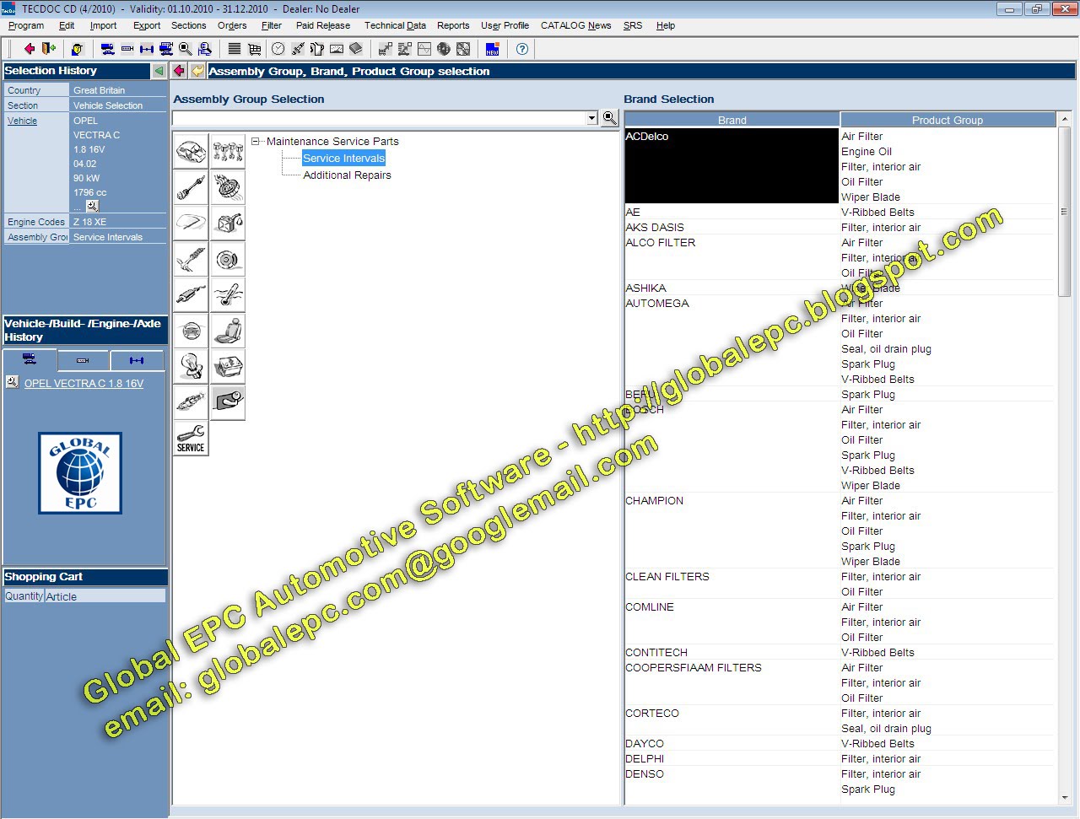Open the clutch assembly group icon
The height and width of the screenshot is (819, 1080).
tap(228, 186)
